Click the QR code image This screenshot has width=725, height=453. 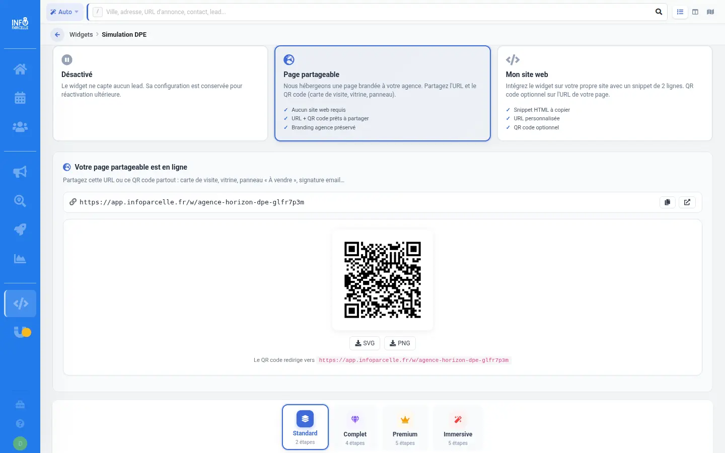(383, 280)
